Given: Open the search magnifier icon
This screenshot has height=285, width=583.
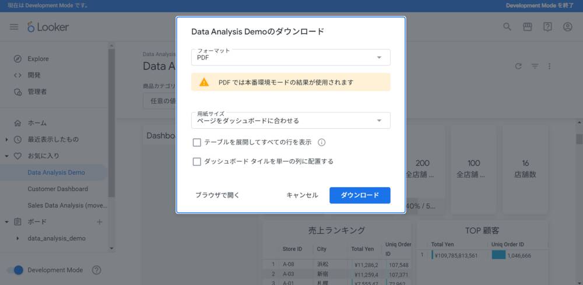Looking at the screenshot, I should (x=507, y=27).
